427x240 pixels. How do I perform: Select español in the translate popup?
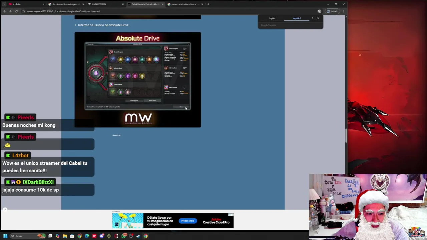point(297,18)
